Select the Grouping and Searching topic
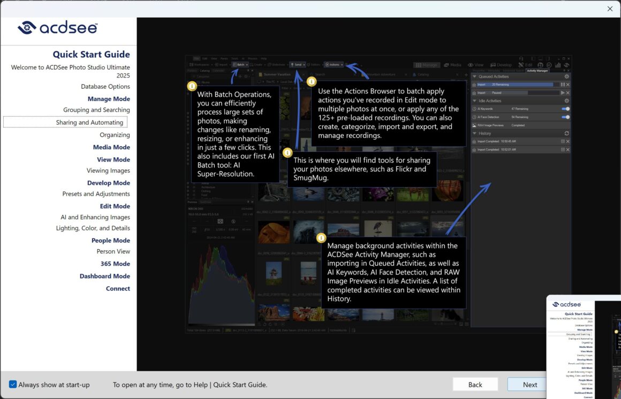 [x=96, y=110]
